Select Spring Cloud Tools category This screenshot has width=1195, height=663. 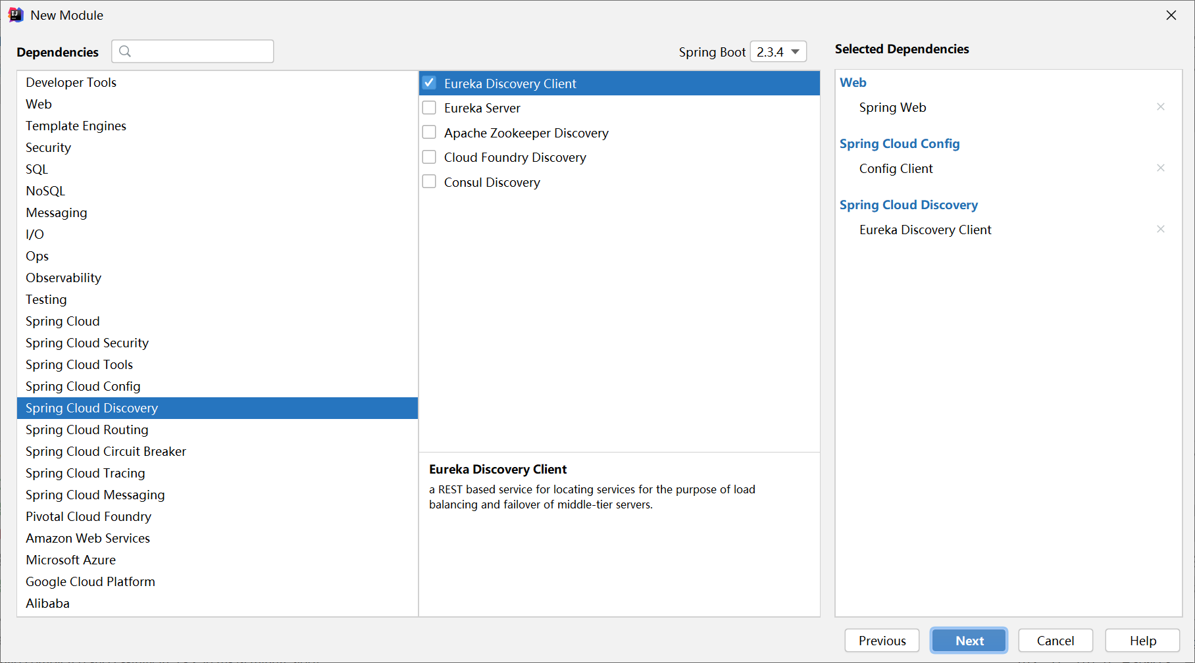tap(217, 364)
